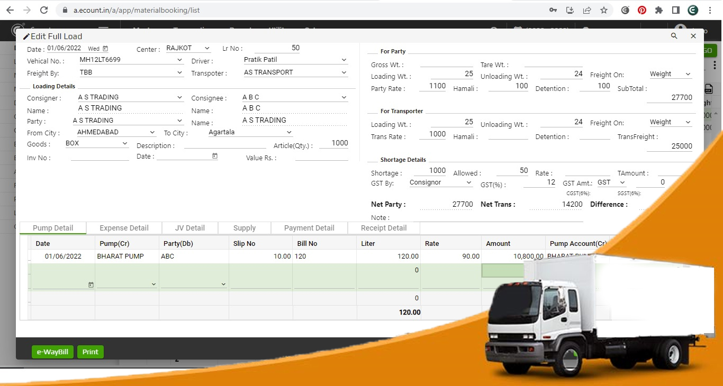Image resolution: width=723 pixels, height=386 pixels.
Task: Click the Pinterest extension icon
Action: (641, 10)
